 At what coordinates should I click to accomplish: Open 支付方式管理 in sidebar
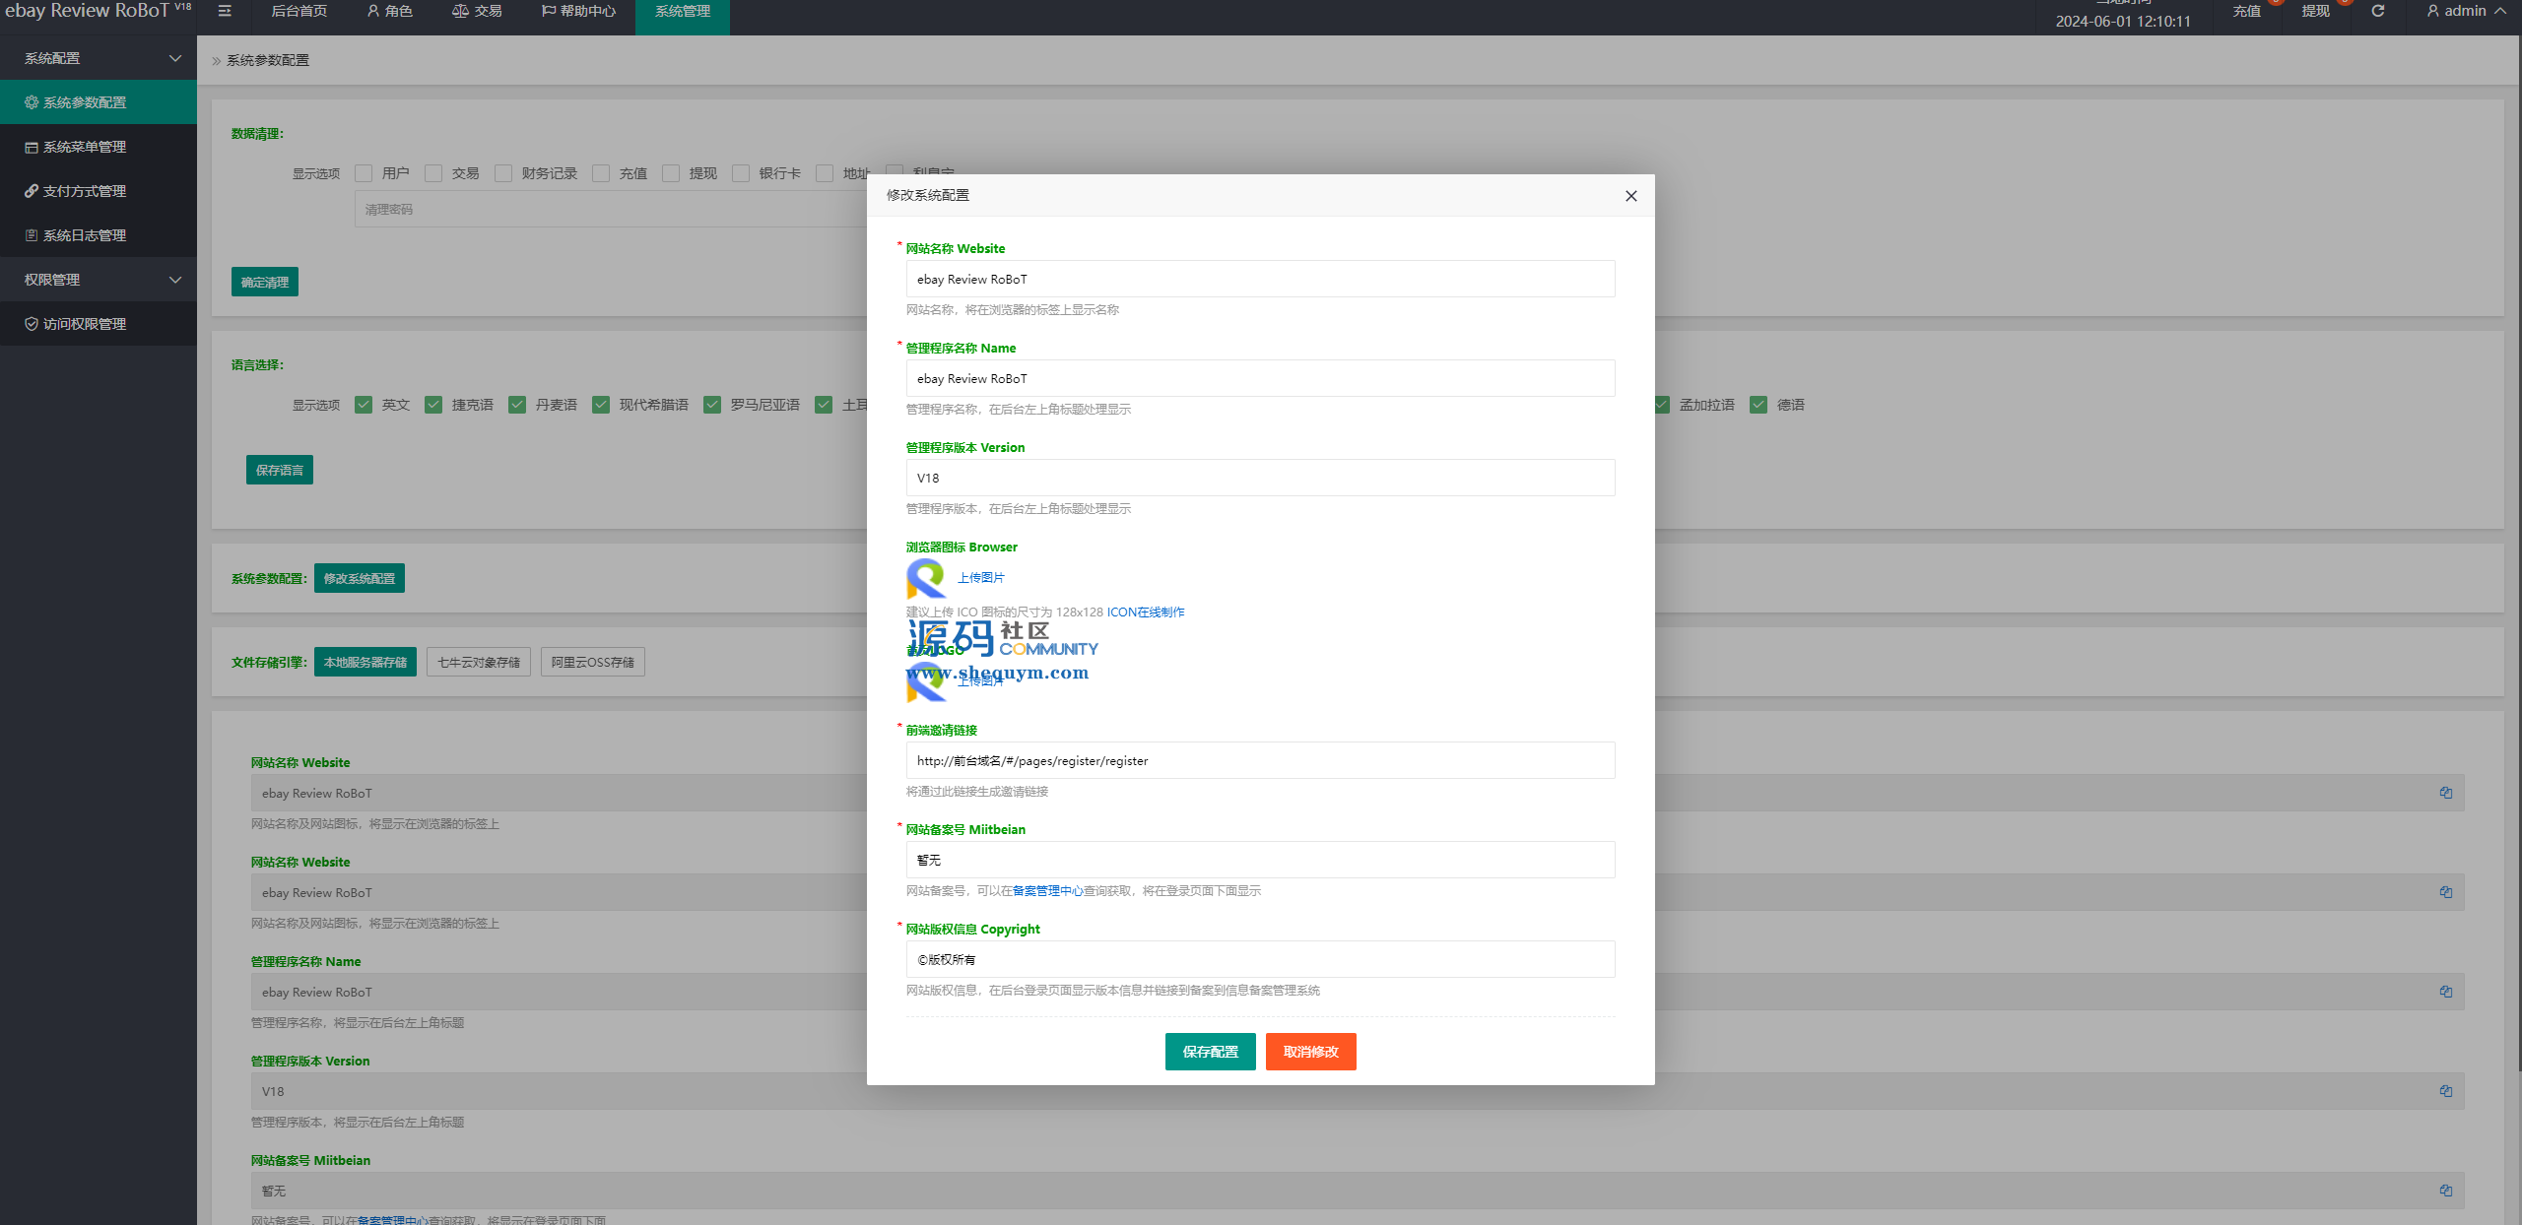point(99,191)
